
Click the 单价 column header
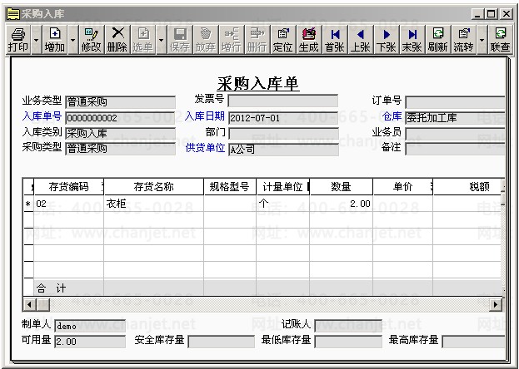(x=403, y=187)
